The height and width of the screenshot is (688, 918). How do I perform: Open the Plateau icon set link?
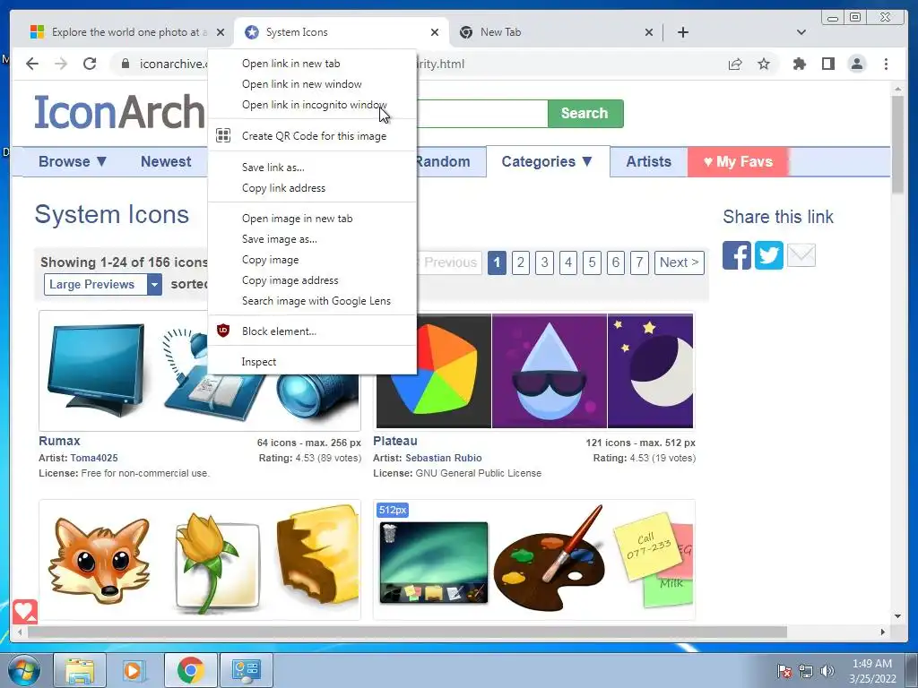[x=395, y=441]
